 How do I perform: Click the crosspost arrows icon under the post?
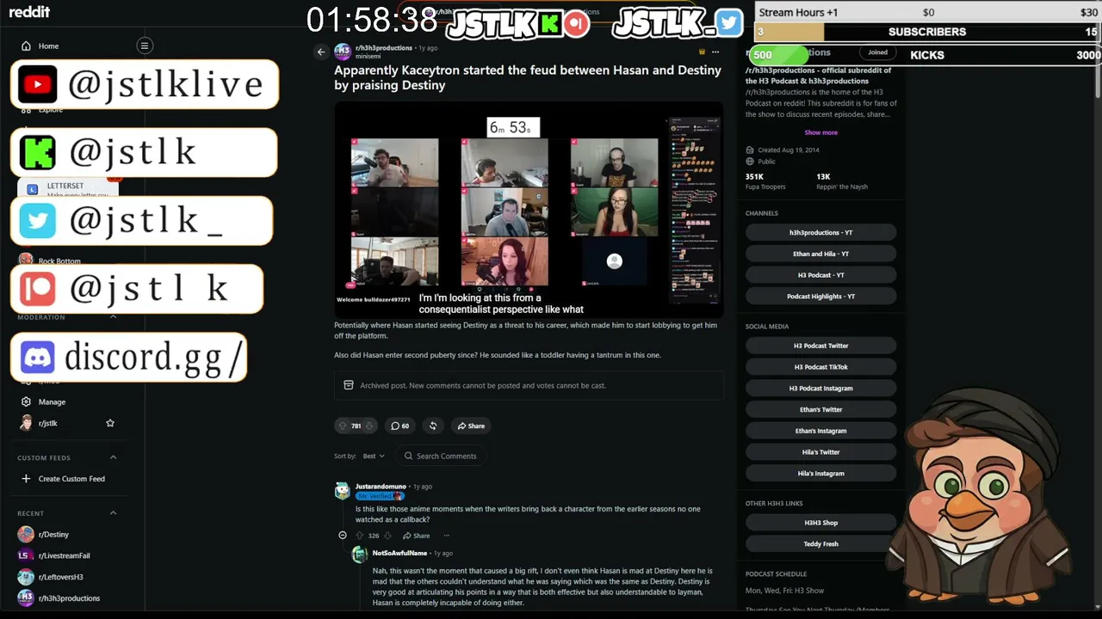(x=433, y=426)
